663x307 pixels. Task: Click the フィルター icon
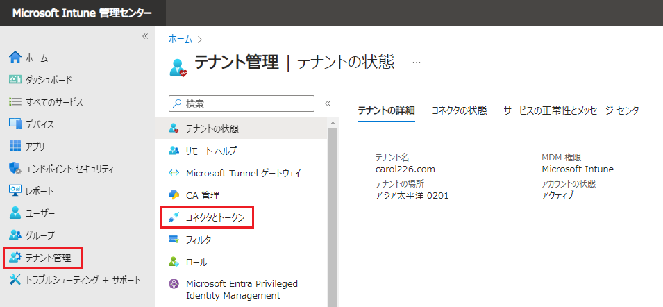point(174,240)
